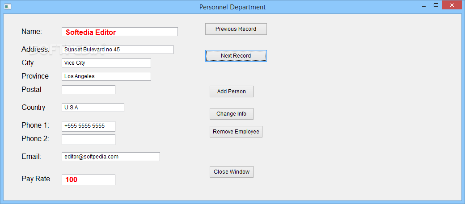Screen dimensions: 465x204
Task: Click the Change Info button
Action: [231, 114]
